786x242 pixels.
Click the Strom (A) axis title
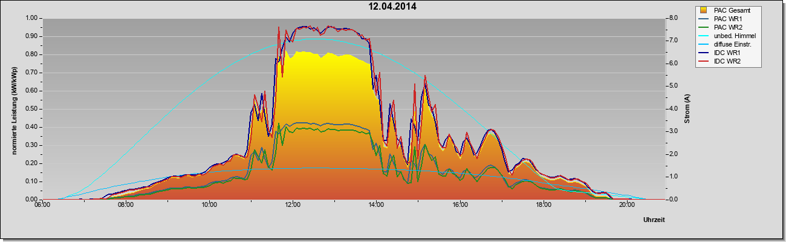(687, 109)
